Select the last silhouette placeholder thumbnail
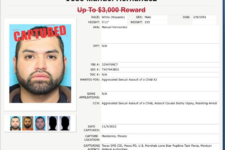The height and width of the screenshot is (150, 225). (65, 123)
